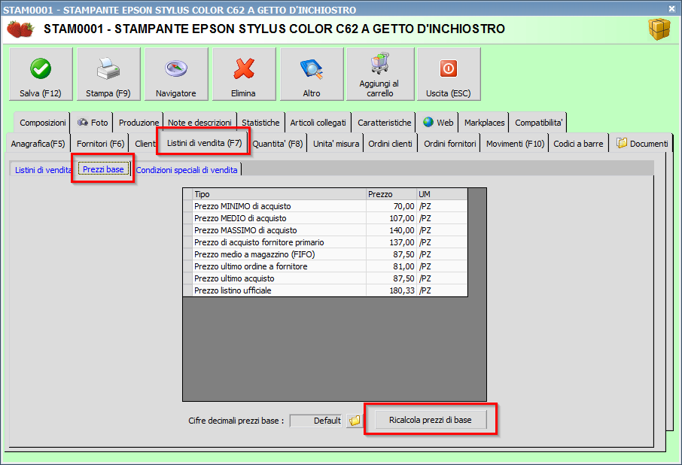Open the Note e descrizioni tab
Image resolution: width=682 pixels, height=465 pixels.
coord(199,123)
